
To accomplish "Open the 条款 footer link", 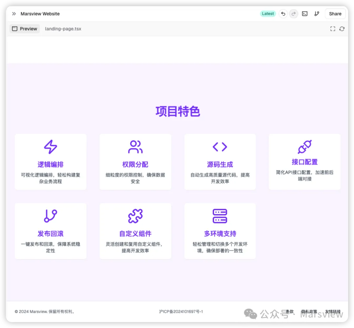I will [x=290, y=312].
